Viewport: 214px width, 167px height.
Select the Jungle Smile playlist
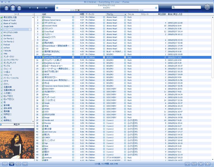point(8,26)
